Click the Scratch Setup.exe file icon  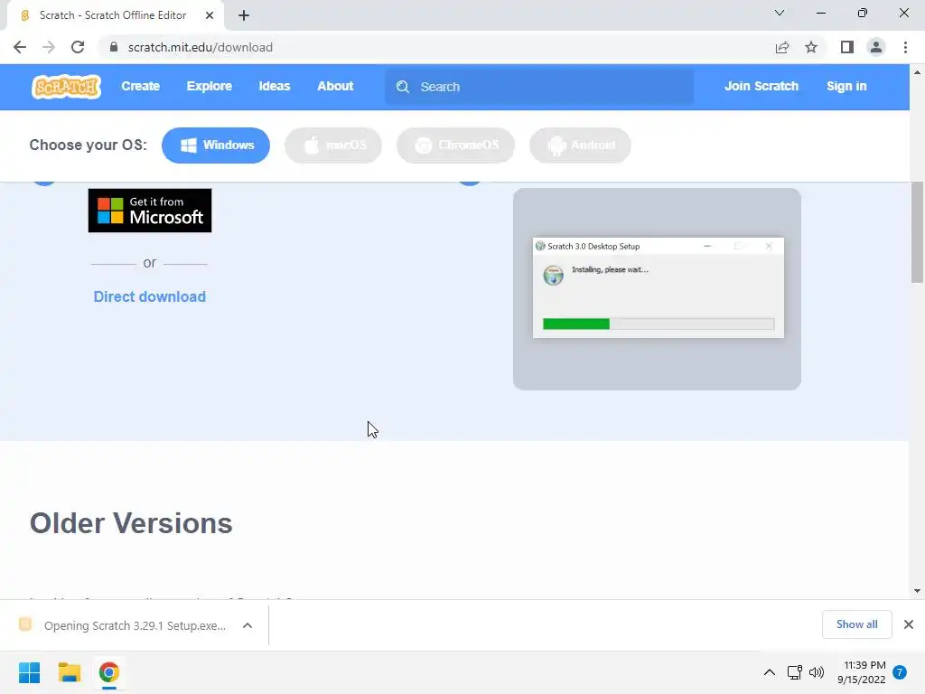(x=24, y=624)
